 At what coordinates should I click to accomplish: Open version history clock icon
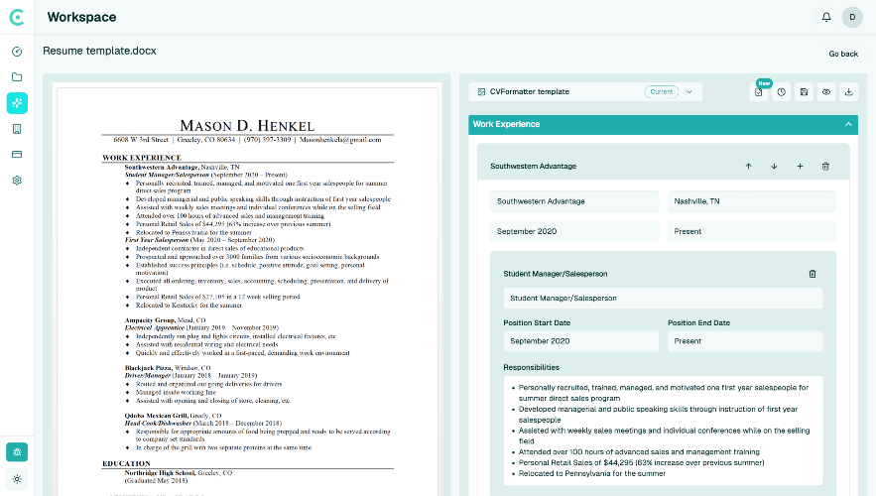781,92
